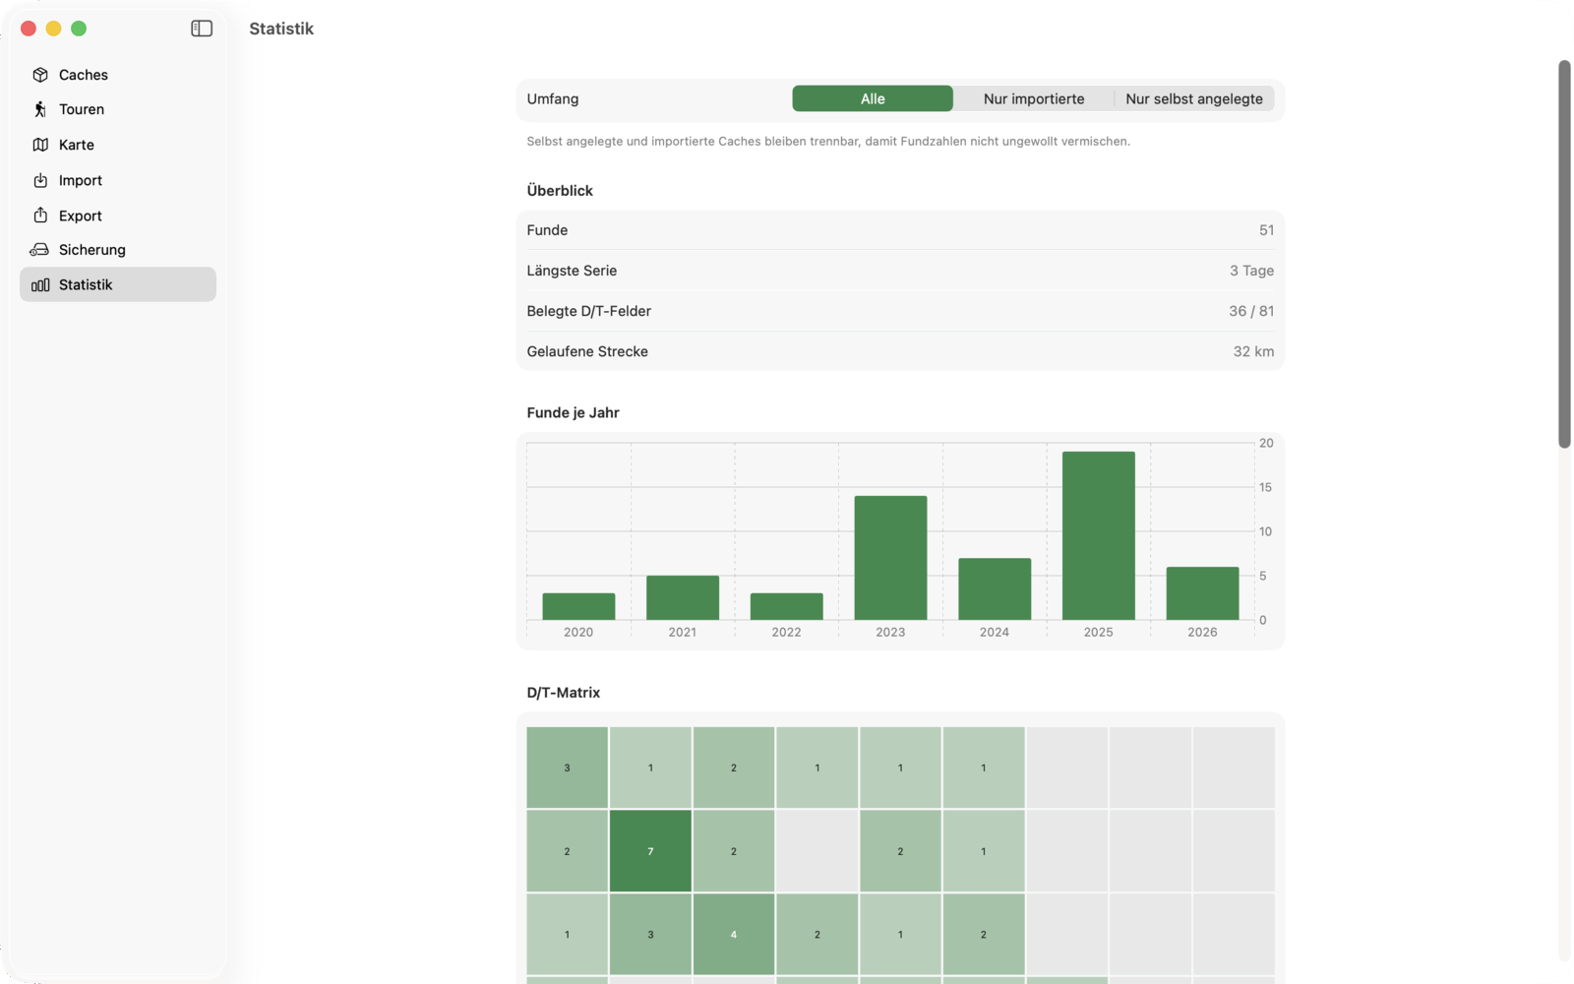Click the Gelaufene Strecke label

pyautogui.click(x=587, y=351)
